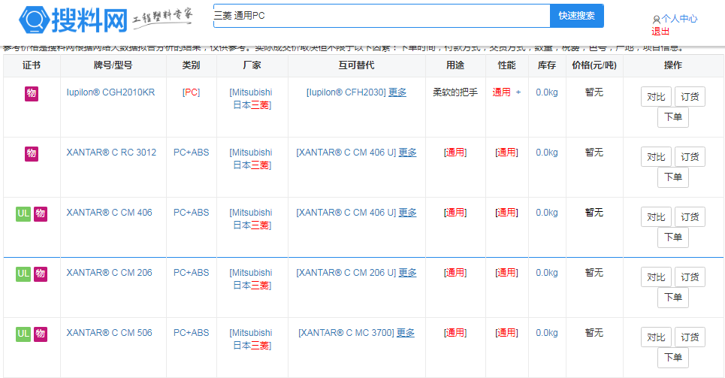
Task: Click 订货 button for XANTAR C RC 3012
Action: tap(690, 157)
